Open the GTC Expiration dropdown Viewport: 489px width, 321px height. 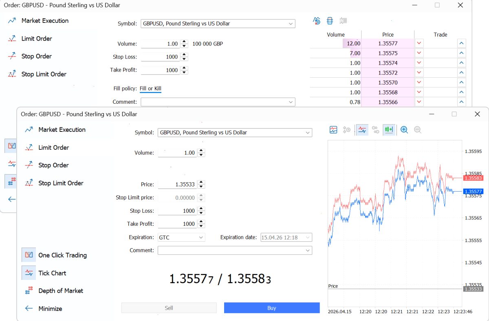(x=181, y=238)
